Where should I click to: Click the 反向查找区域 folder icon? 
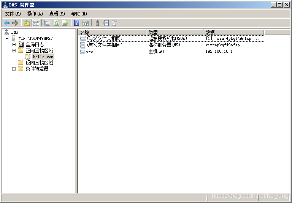21,63
